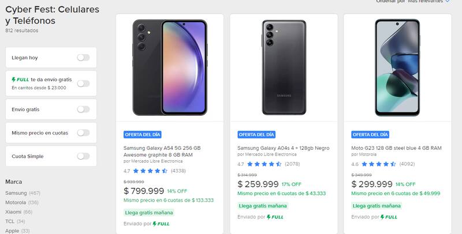Filter by Motorola brand
Viewport: 462px width, 234px height.
tap(17, 202)
